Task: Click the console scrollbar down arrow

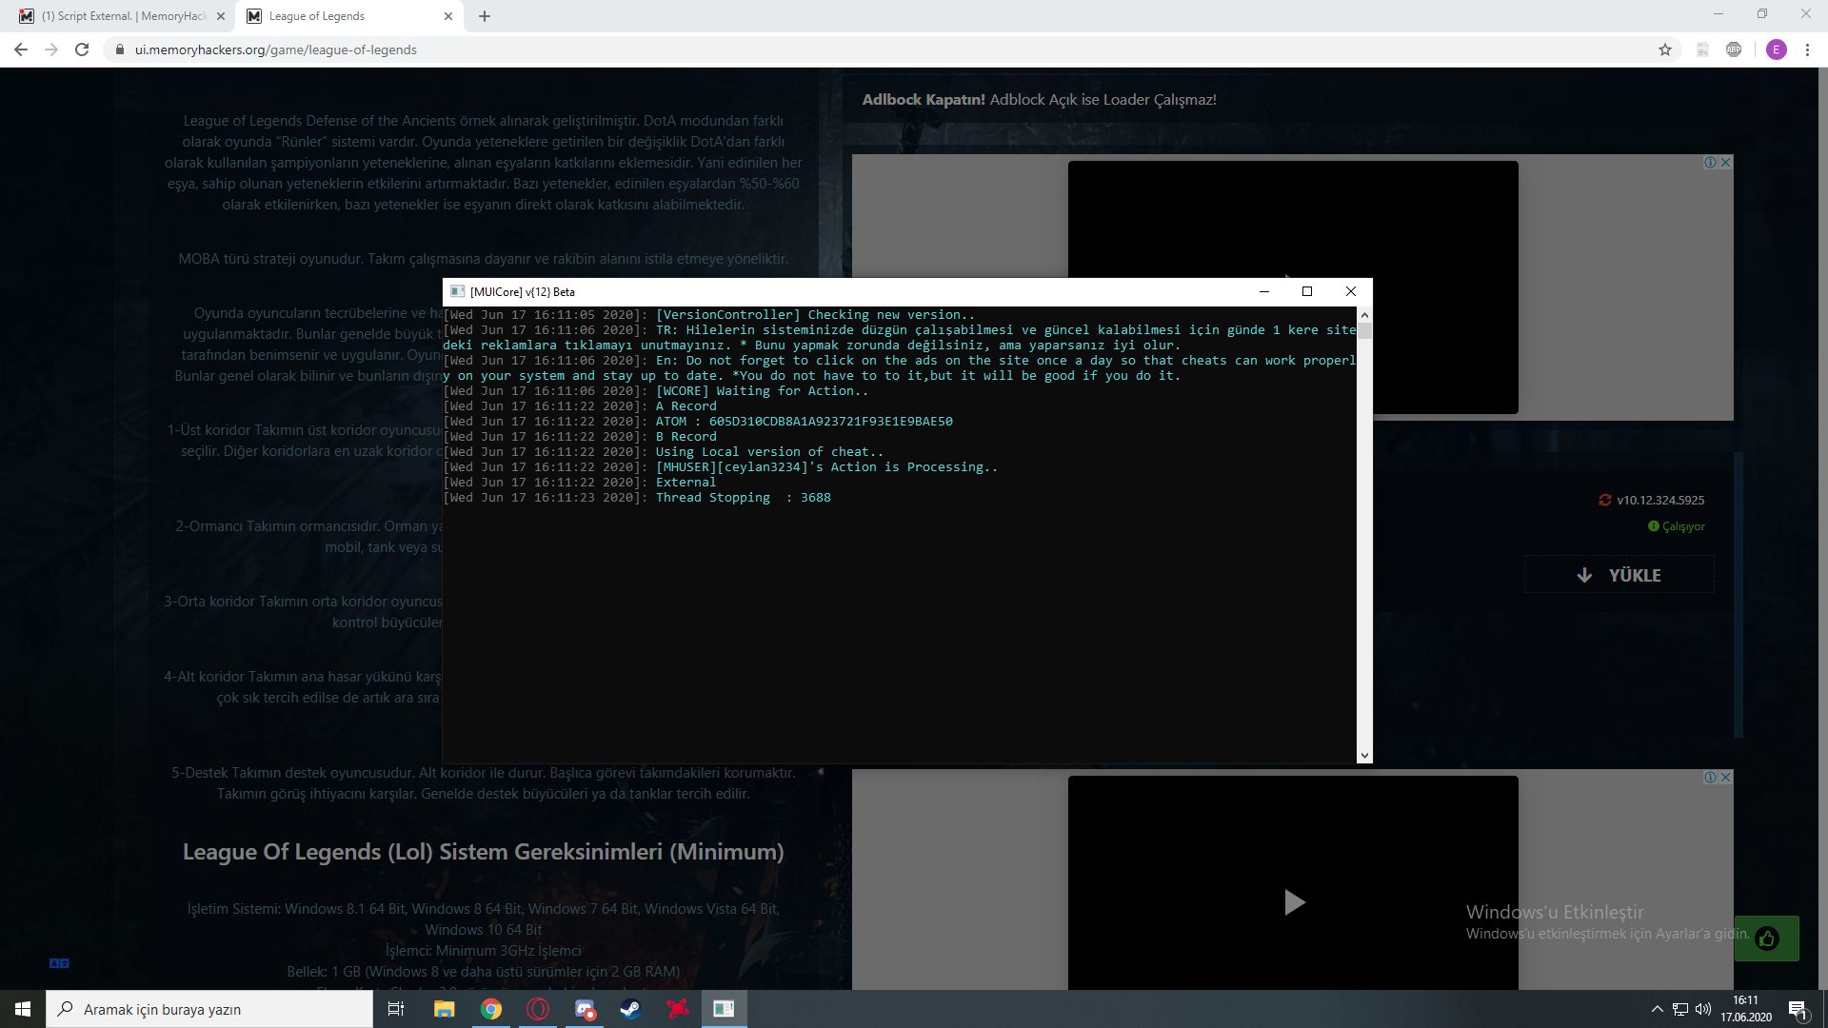Action: (x=1364, y=756)
